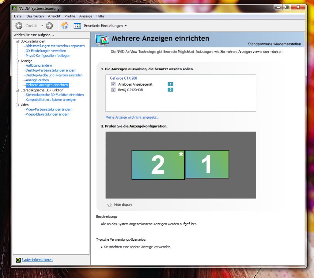The image size is (314, 278).
Task: Click the Back arrow button
Action: (x=19, y=26)
